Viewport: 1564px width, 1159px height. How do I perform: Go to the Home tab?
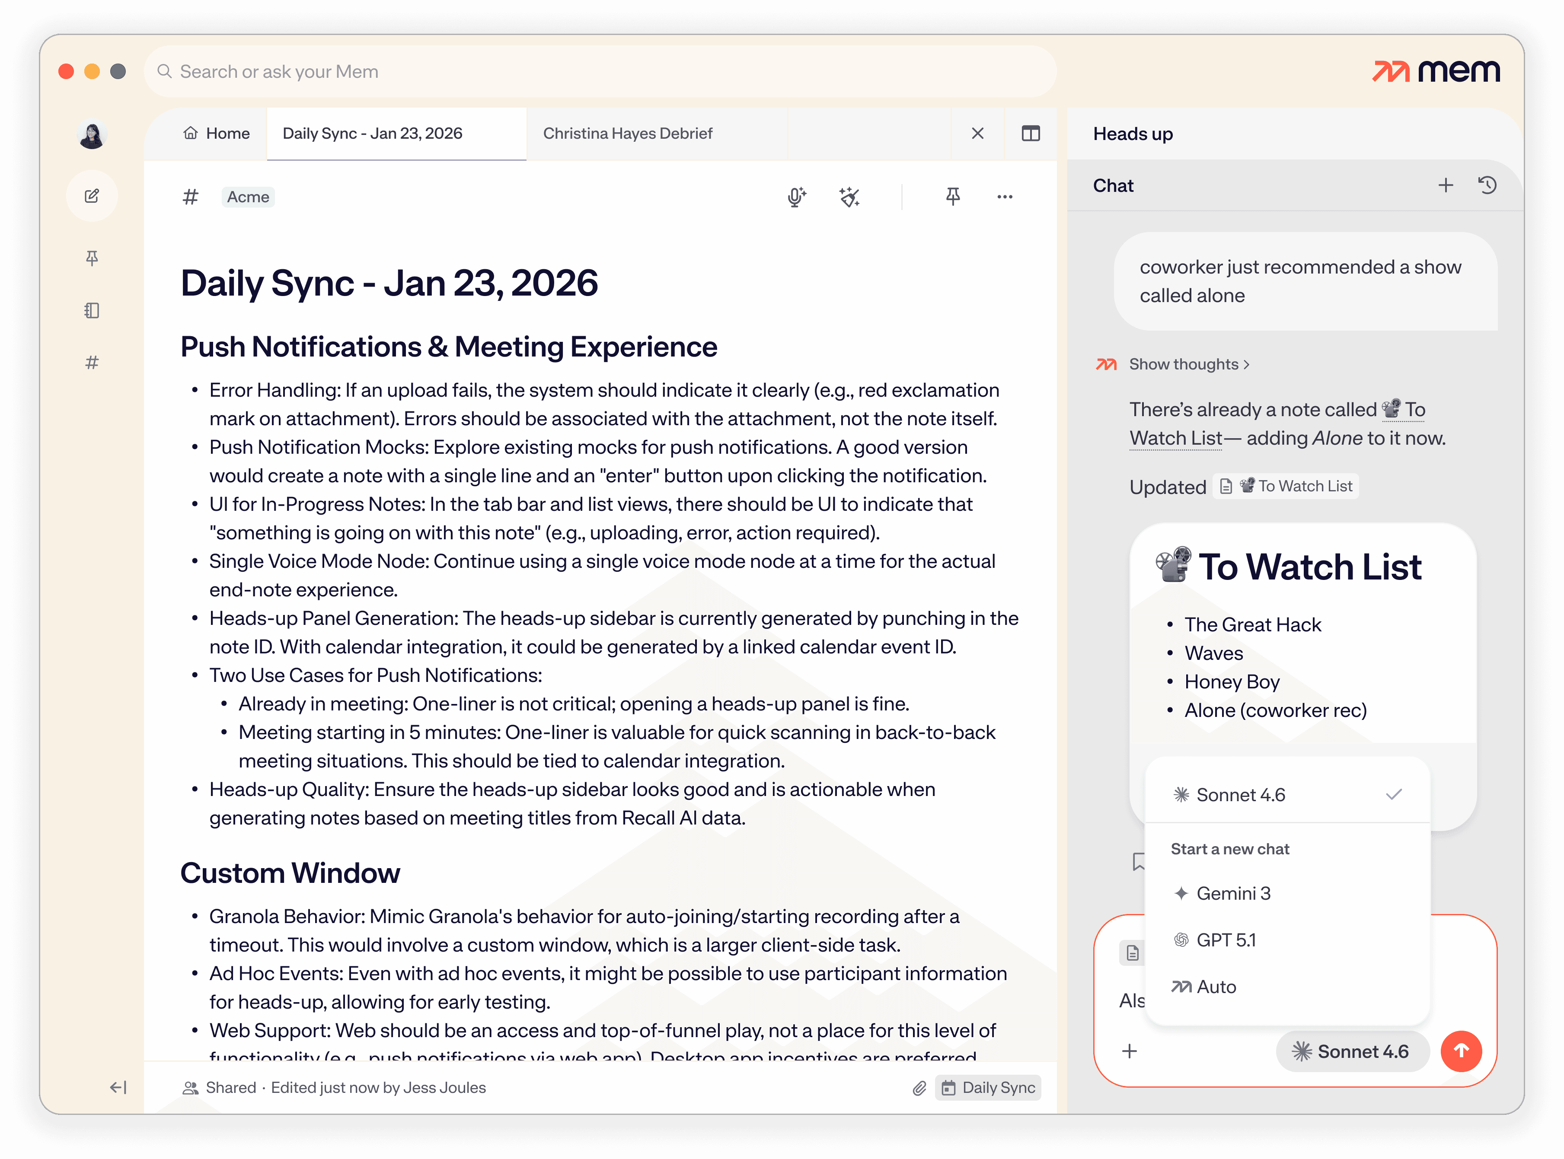tap(217, 133)
